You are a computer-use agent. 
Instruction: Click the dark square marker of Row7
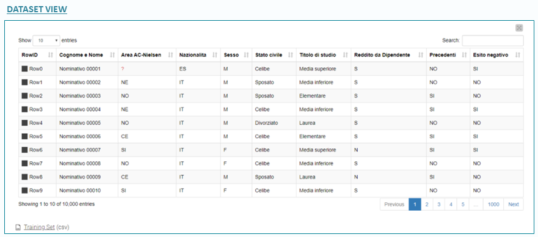(x=24, y=164)
